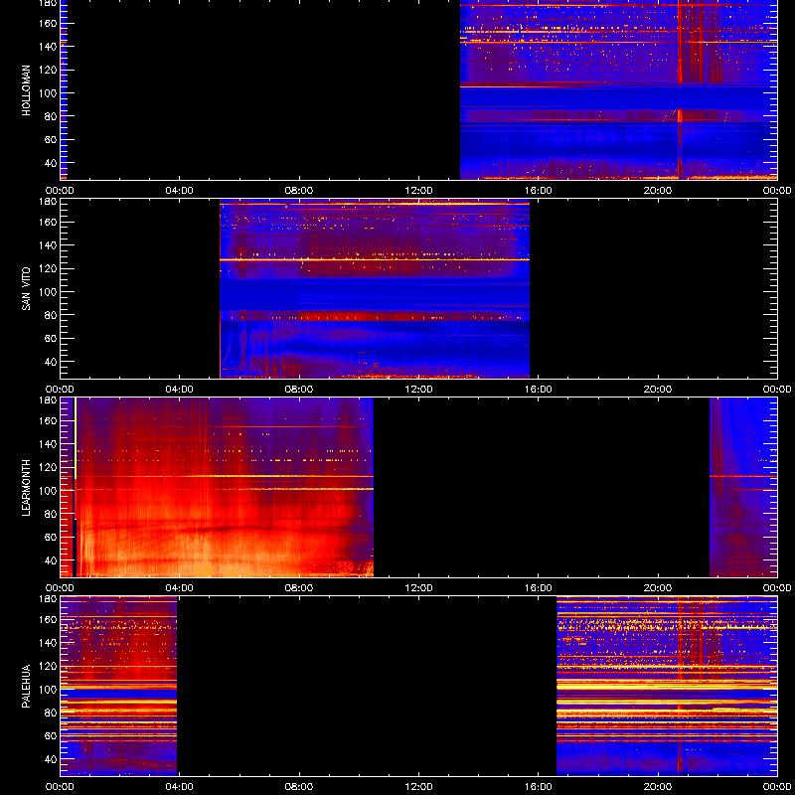This screenshot has height=795, width=795.
Task: Select 20:00 tick label under Holloman panel
Action: [x=658, y=191]
